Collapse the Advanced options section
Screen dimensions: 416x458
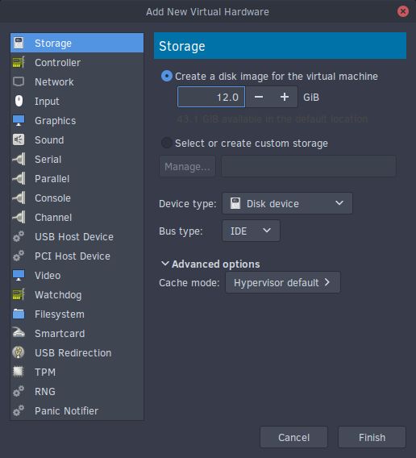[210, 264]
